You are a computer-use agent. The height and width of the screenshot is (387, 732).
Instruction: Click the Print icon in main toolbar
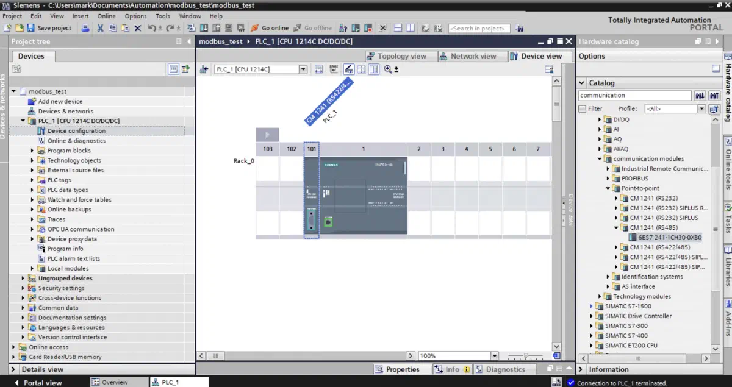point(86,28)
